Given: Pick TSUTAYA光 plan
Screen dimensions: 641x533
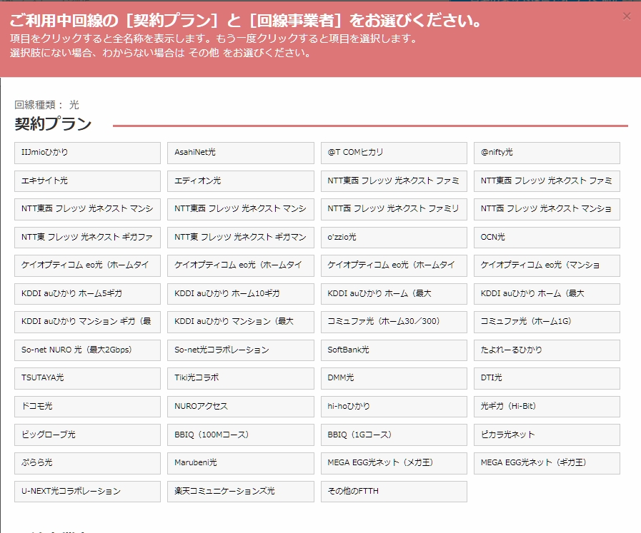Looking at the screenshot, I should (x=87, y=378).
